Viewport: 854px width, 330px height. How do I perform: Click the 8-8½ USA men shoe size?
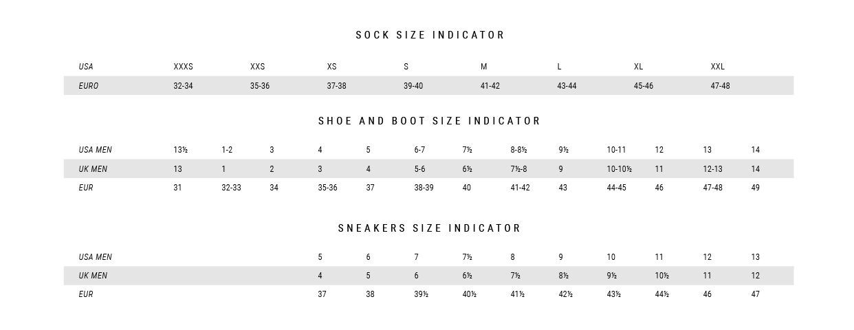[519, 150]
